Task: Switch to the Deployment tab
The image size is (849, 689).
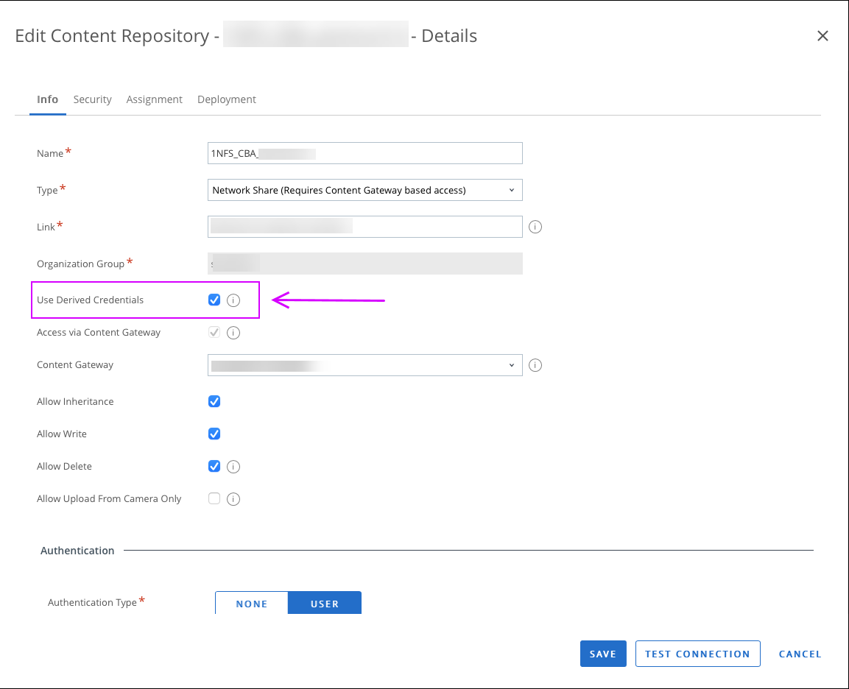Action: 226,99
